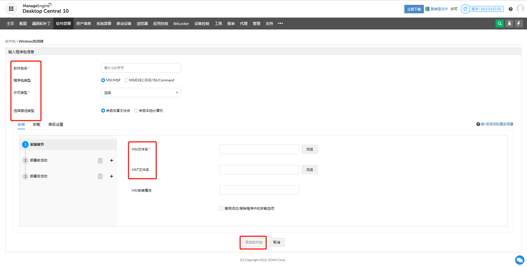
Task: Open the 系统部署 menu
Action: (x=104, y=24)
